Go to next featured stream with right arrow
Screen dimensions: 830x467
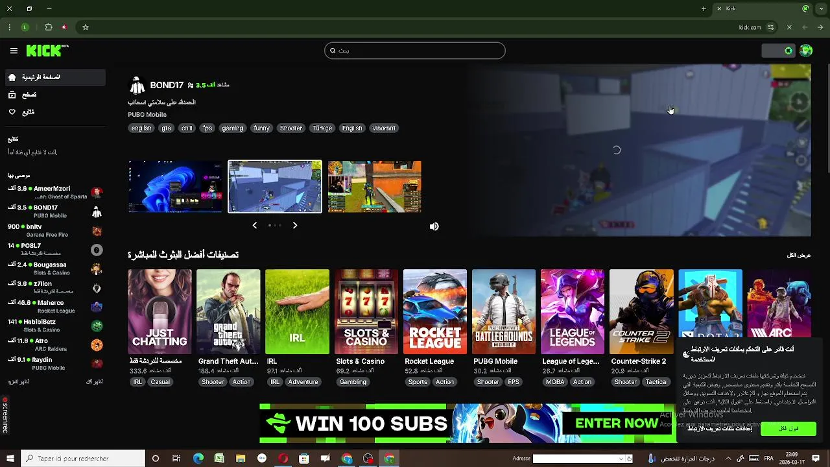294,225
